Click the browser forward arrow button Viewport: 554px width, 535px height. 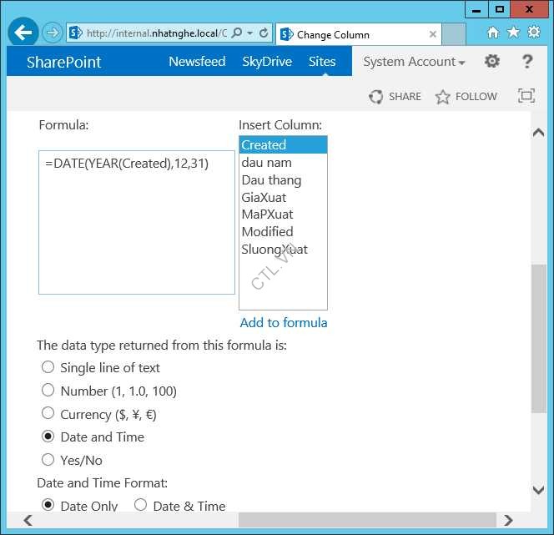coord(53,33)
